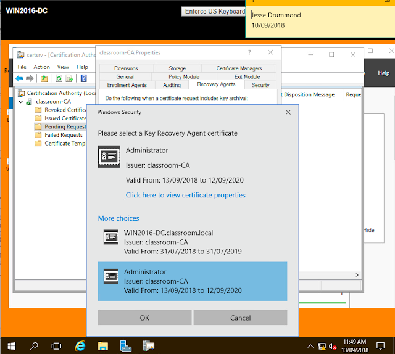Launch Internet Explorer from the taskbar
The image size is (395, 354).
coord(80,346)
